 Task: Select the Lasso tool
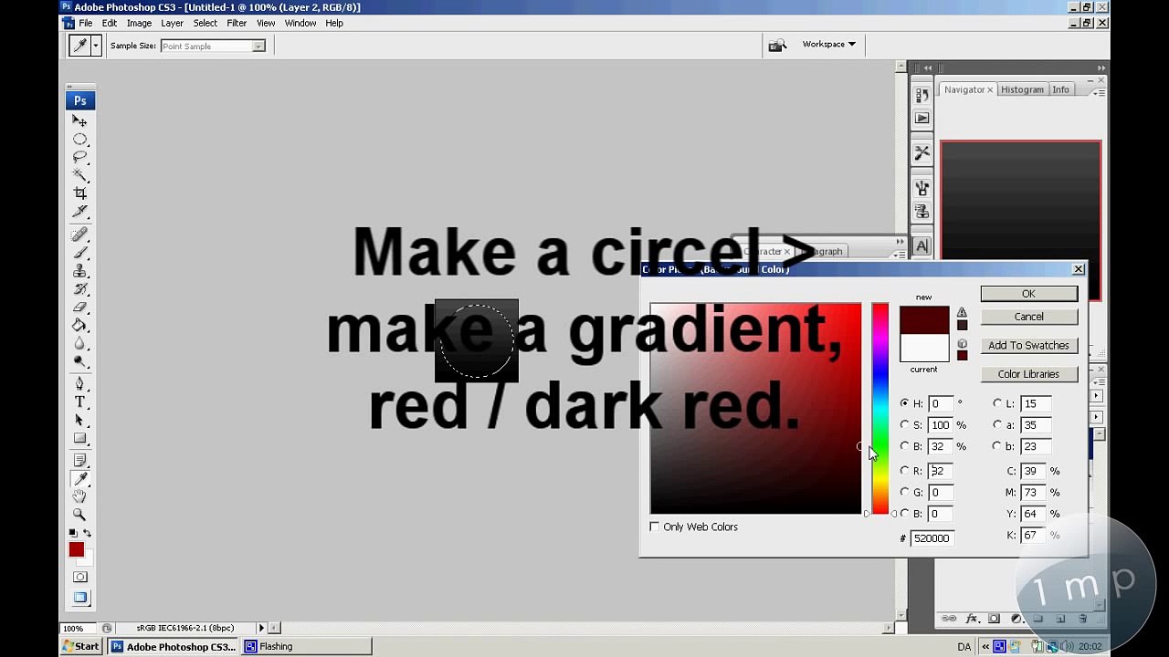[80, 157]
